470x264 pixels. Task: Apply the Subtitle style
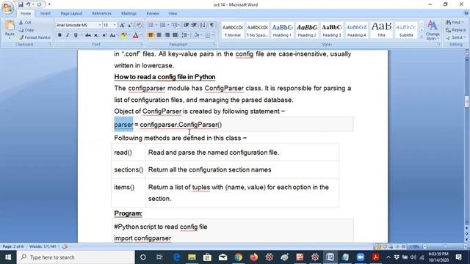pos(406,30)
